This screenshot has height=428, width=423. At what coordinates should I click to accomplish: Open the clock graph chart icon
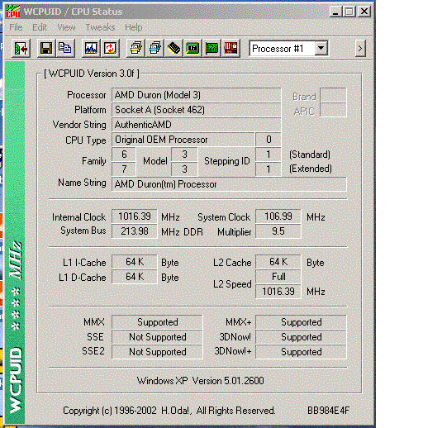[x=91, y=49]
